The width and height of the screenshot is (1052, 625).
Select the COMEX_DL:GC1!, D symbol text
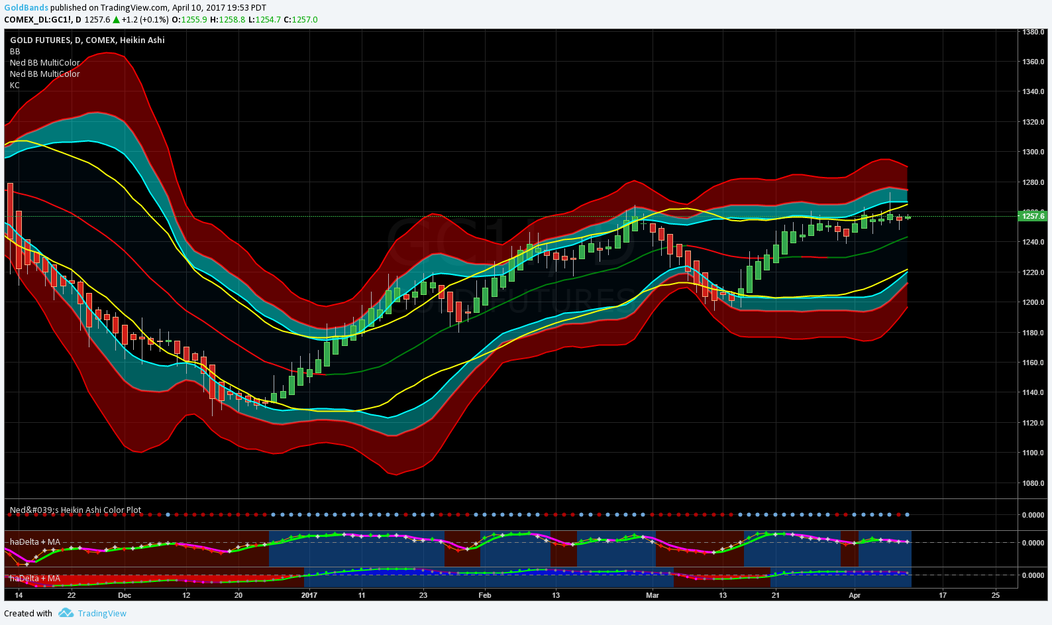pos(42,20)
